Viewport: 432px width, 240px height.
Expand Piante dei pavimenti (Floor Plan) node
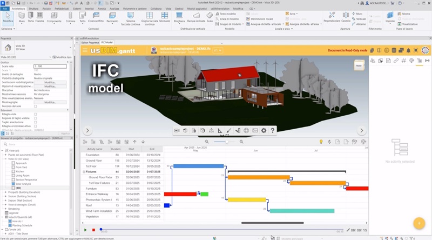tap(5, 155)
